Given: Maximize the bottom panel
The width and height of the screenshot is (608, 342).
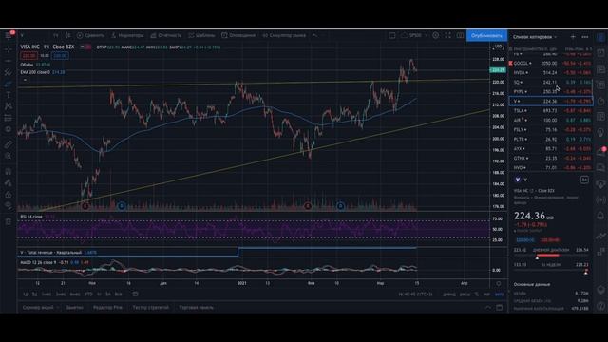Looking at the screenshot, I should pyautogui.click(x=500, y=308).
